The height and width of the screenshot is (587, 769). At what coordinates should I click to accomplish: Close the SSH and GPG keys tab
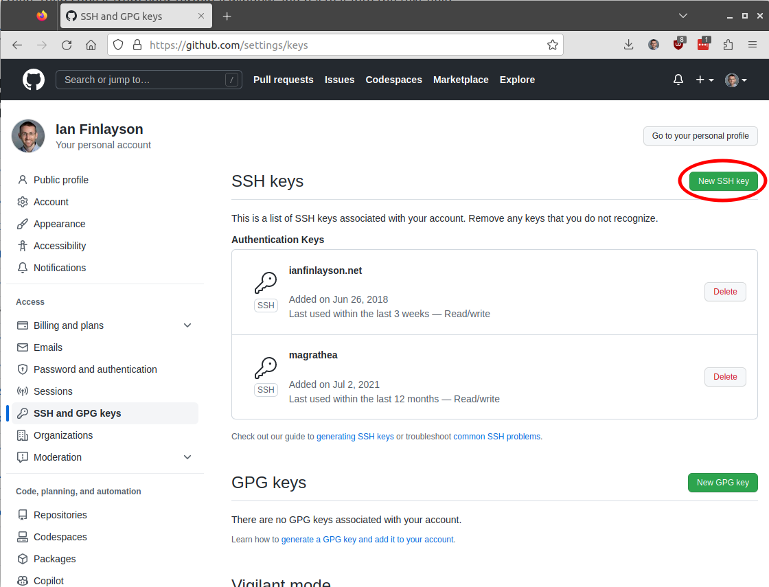click(x=201, y=16)
